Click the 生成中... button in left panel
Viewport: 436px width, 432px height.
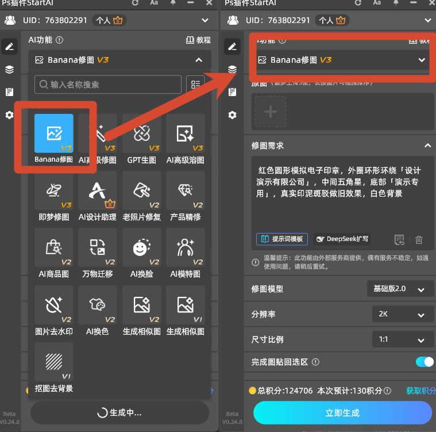(119, 413)
